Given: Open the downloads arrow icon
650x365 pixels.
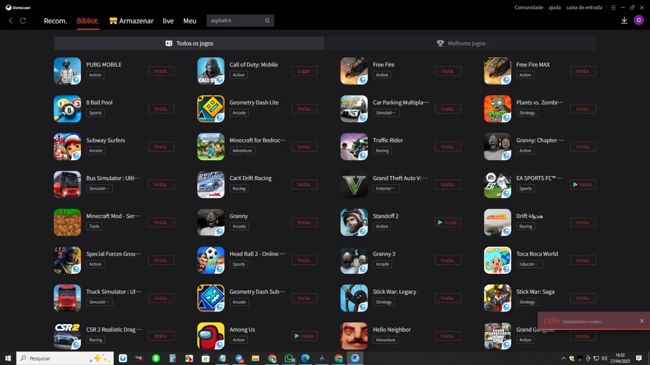Looking at the screenshot, I should (624, 20).
